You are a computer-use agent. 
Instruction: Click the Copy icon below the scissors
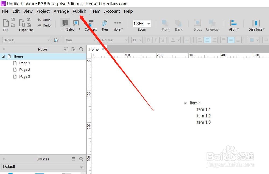pyautogui.click(x=29, y=25)
